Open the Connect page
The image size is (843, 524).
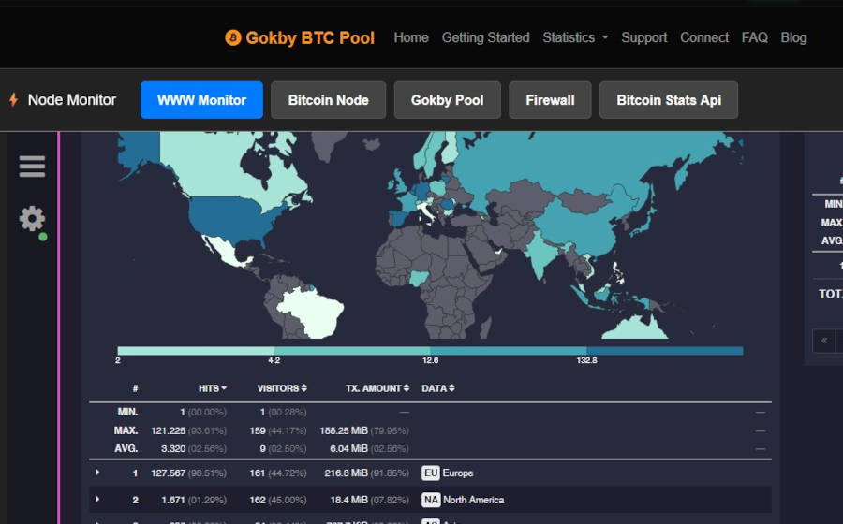704,37
